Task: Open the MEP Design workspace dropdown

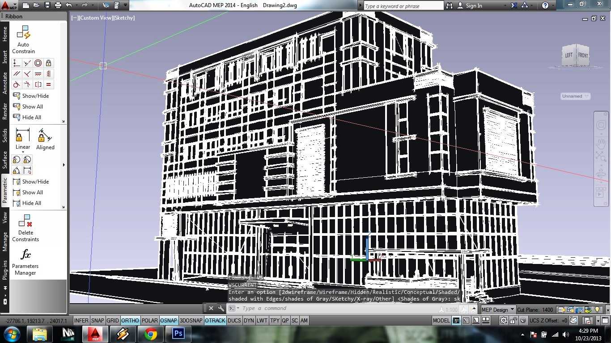Action: (497, 310)
